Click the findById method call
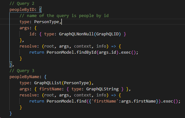185x118 pixels. point(86,52)
